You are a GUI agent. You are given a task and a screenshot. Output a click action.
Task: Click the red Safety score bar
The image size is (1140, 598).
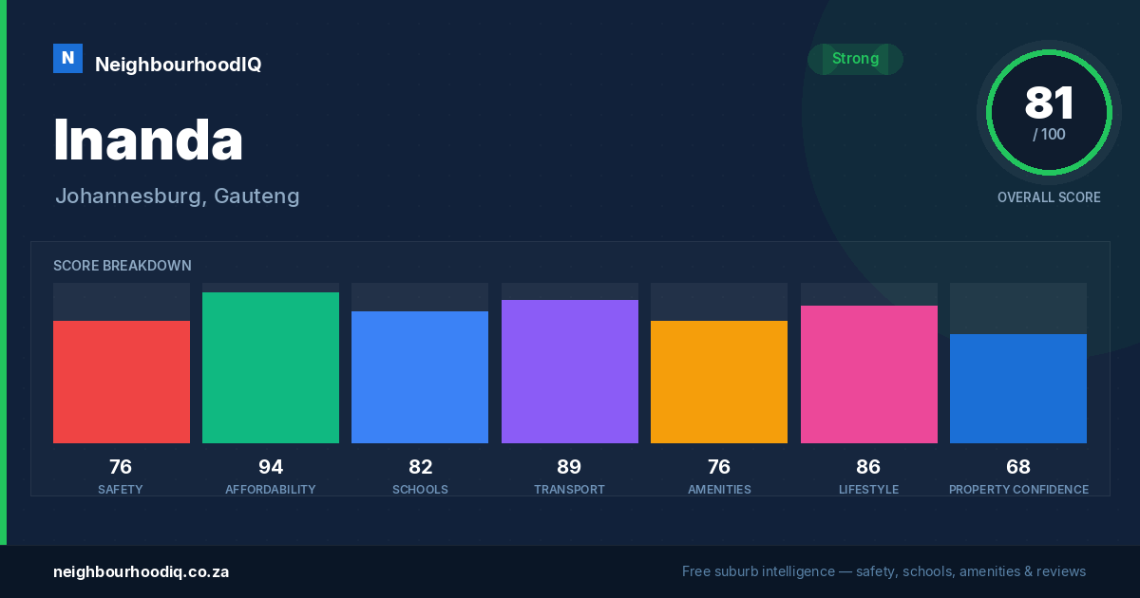click(x=122, y=382)
